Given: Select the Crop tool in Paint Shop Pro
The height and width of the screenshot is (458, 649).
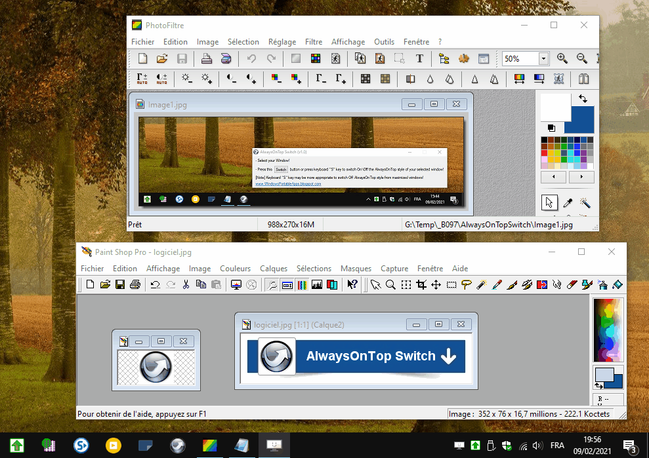Looking at the screenshot, I should point(421,284).
